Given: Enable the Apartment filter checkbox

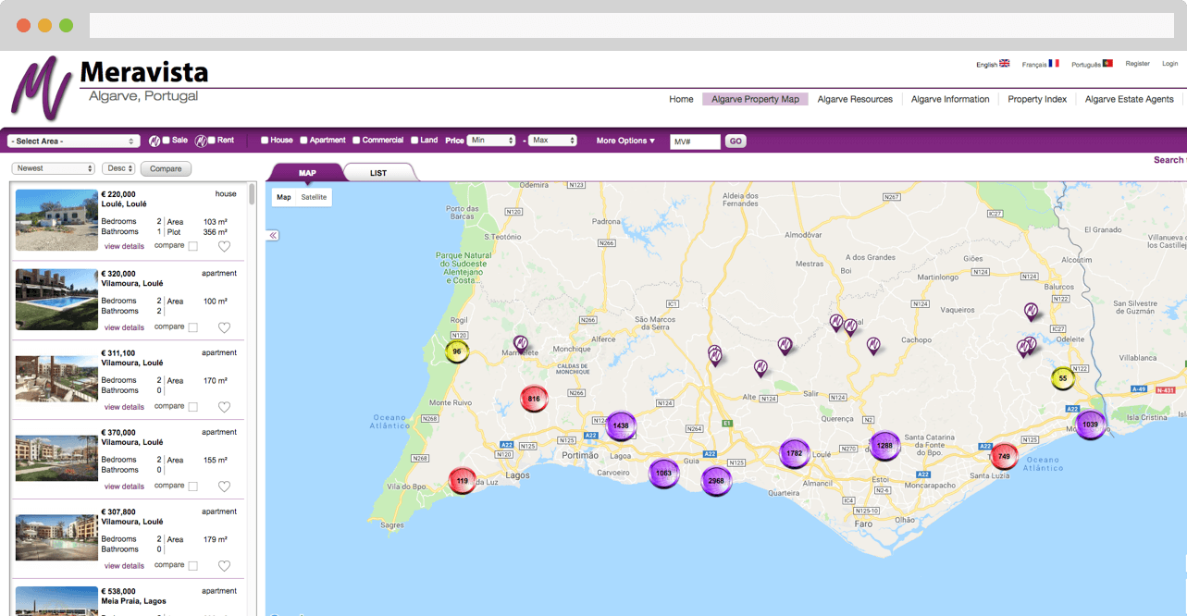Looking at the screenshot, I should [303, 141].
